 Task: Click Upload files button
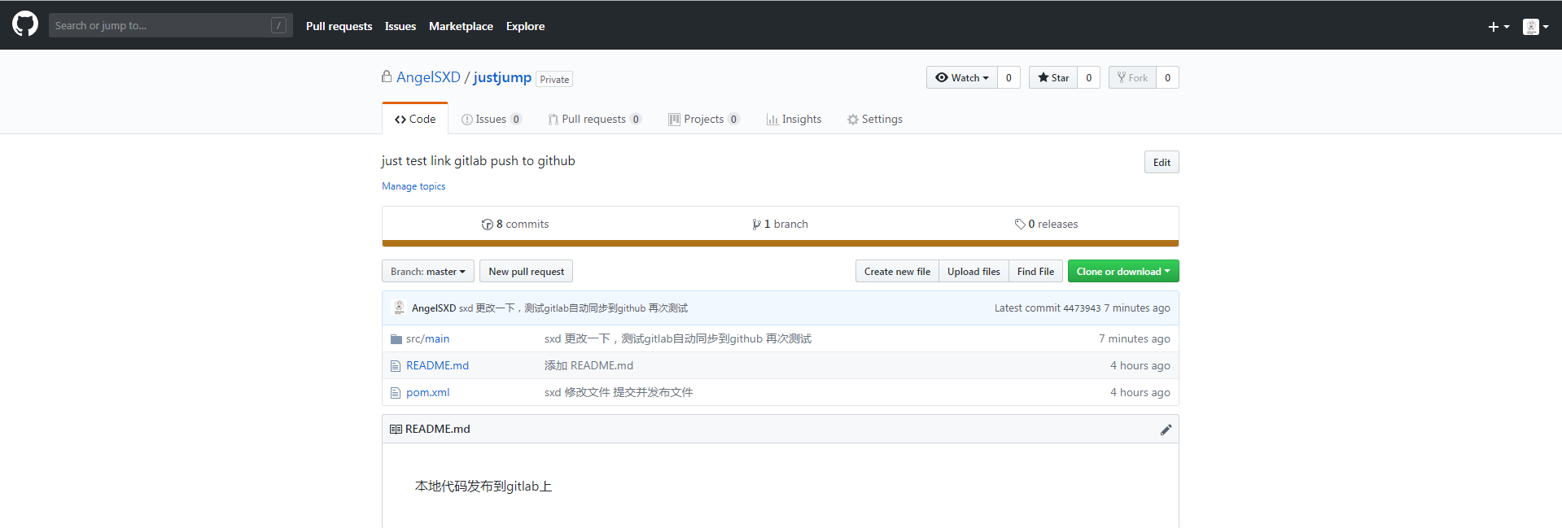point(974,271)
